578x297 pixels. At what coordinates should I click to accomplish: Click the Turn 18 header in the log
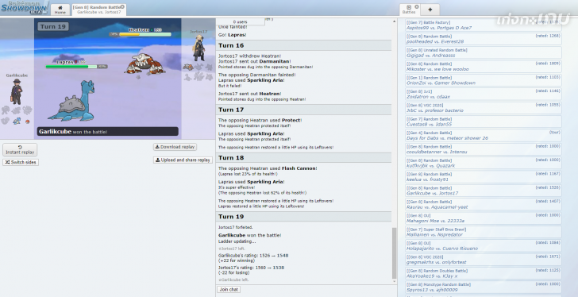[x=303, y=158]
